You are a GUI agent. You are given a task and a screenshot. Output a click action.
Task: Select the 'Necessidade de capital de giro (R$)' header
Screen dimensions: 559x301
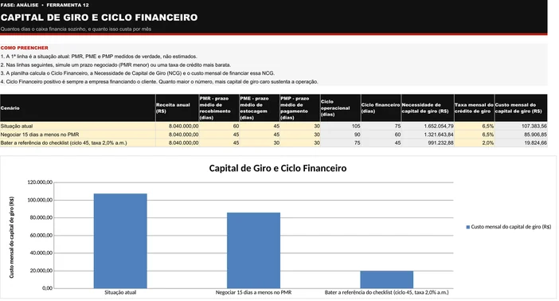pos(428,108)
